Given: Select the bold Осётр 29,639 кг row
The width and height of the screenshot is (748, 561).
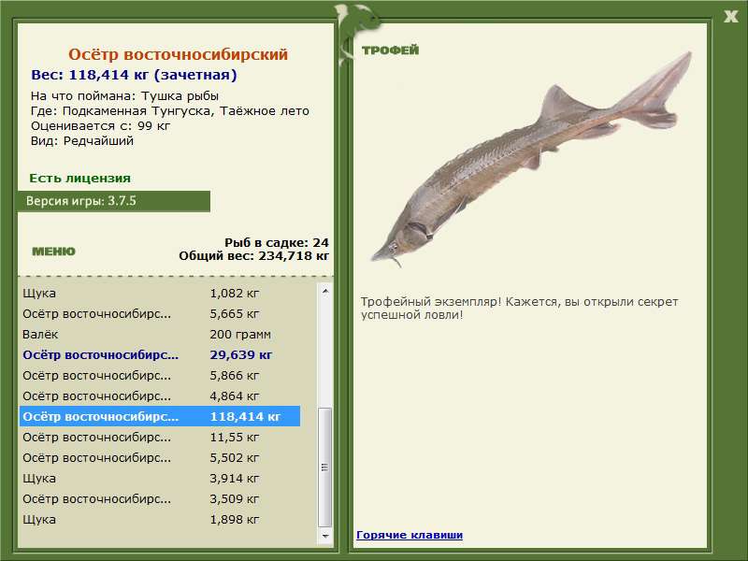Looking at the screenshot, I should (x=160, y=354).
